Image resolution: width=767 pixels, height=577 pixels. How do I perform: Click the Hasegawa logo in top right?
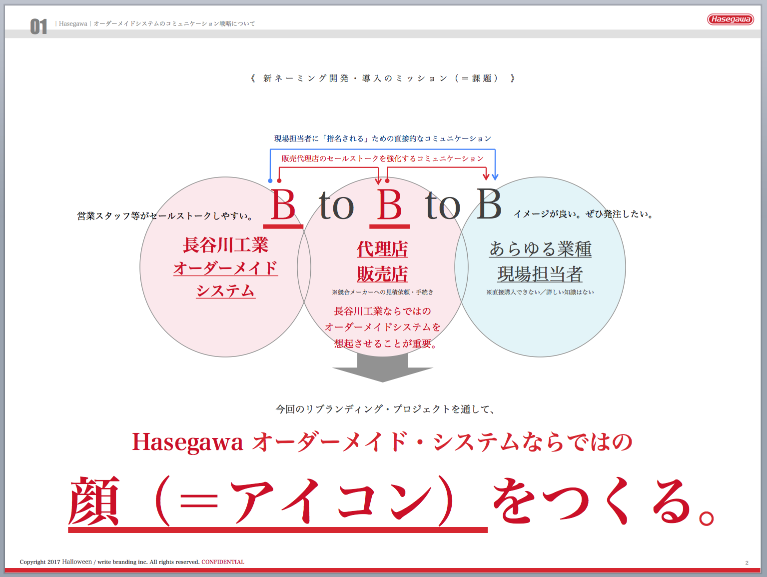pos(731,19)
